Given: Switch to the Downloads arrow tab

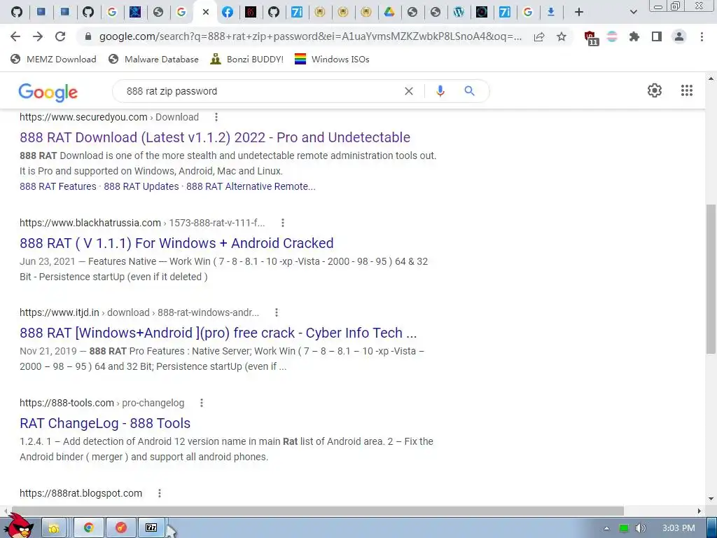Looking at the screenshot, I should click(x=551, y=12).
